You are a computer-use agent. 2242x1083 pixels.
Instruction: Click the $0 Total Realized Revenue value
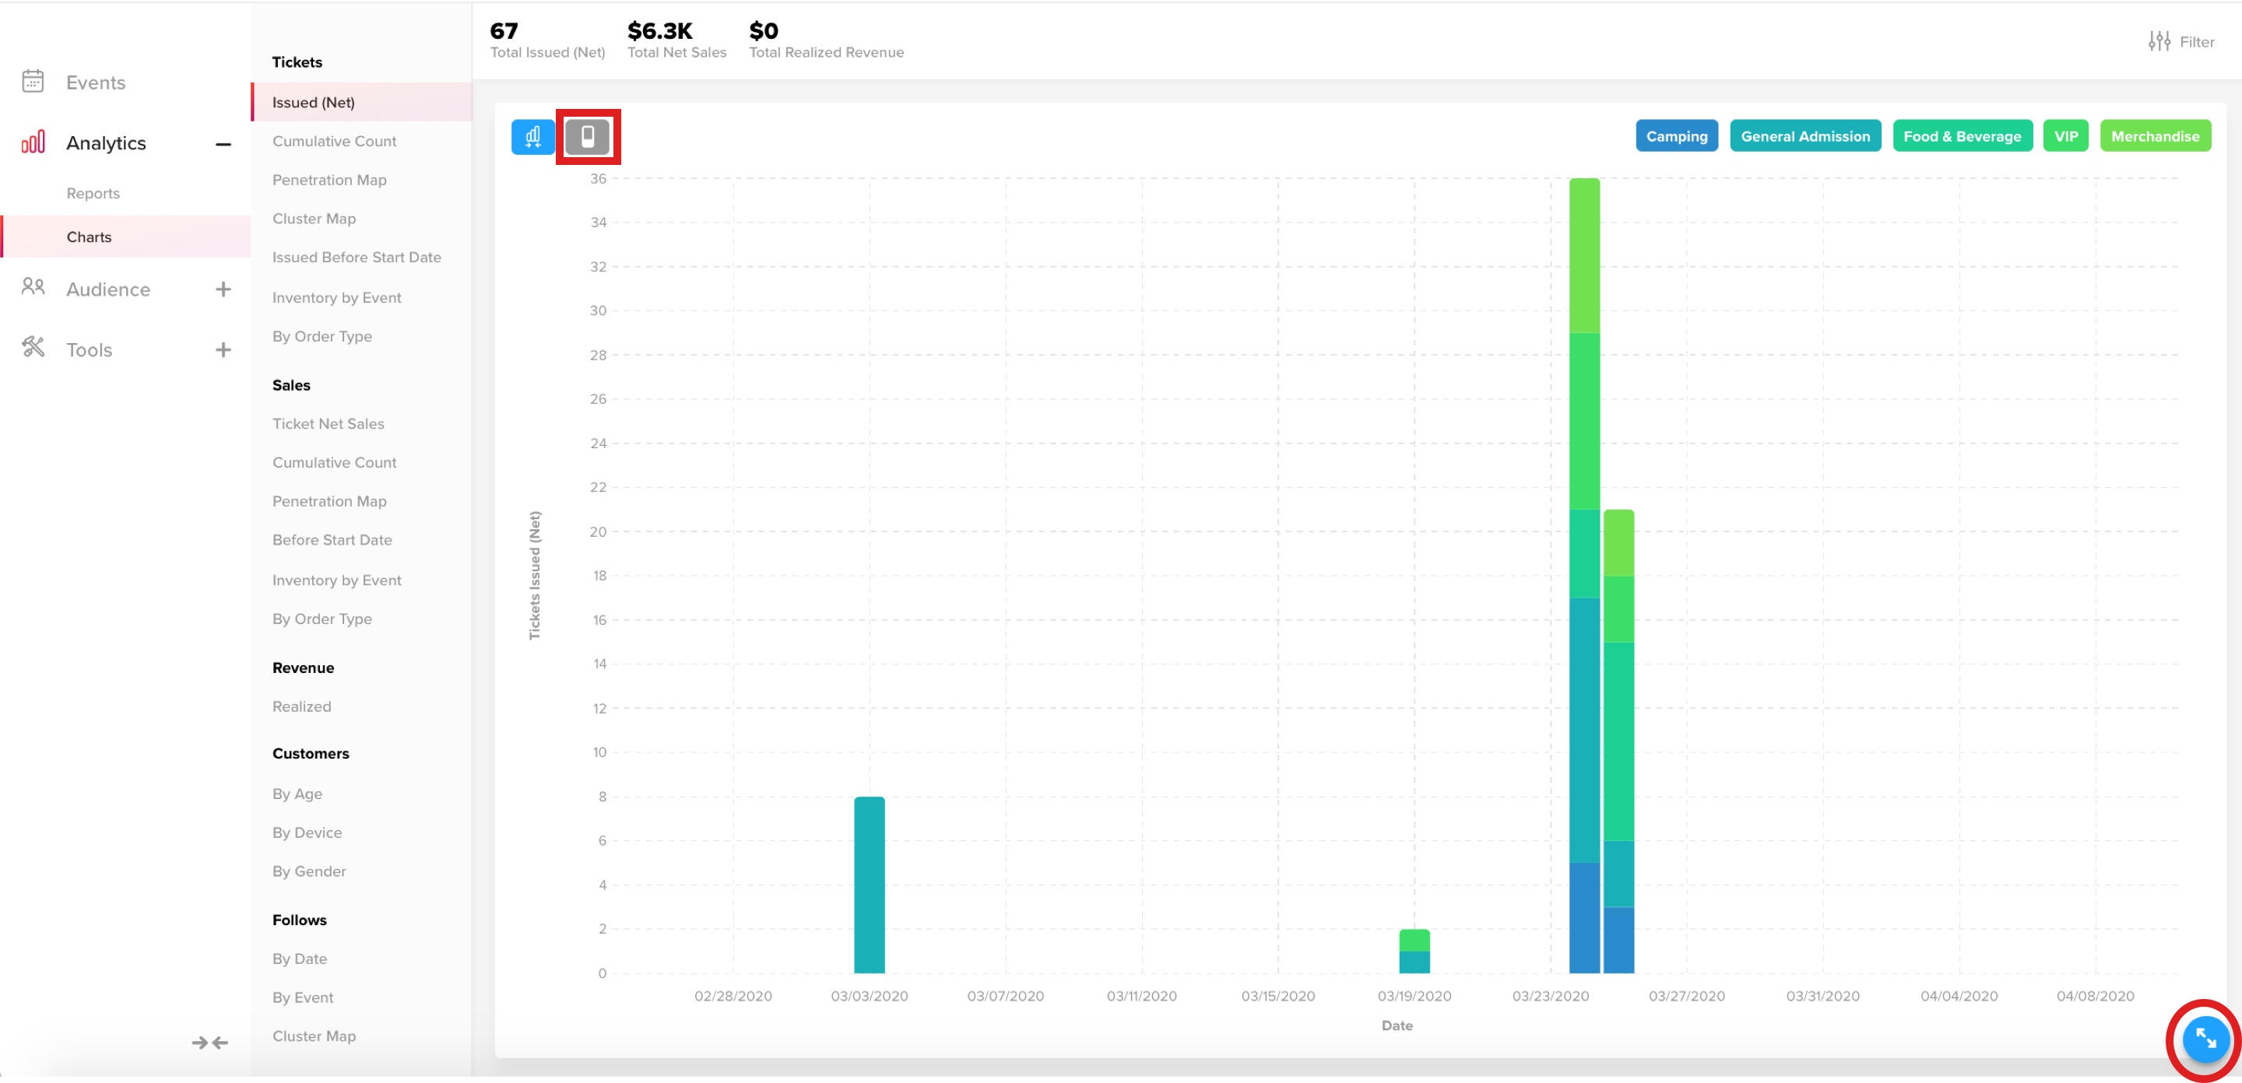pyautogui.click(x=763, y=30)
